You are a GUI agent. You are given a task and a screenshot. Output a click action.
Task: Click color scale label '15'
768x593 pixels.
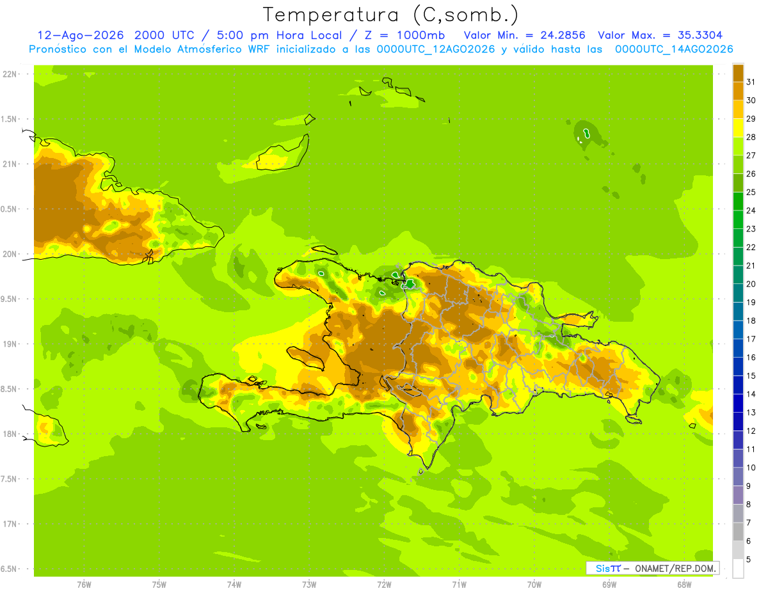[751, 376]
